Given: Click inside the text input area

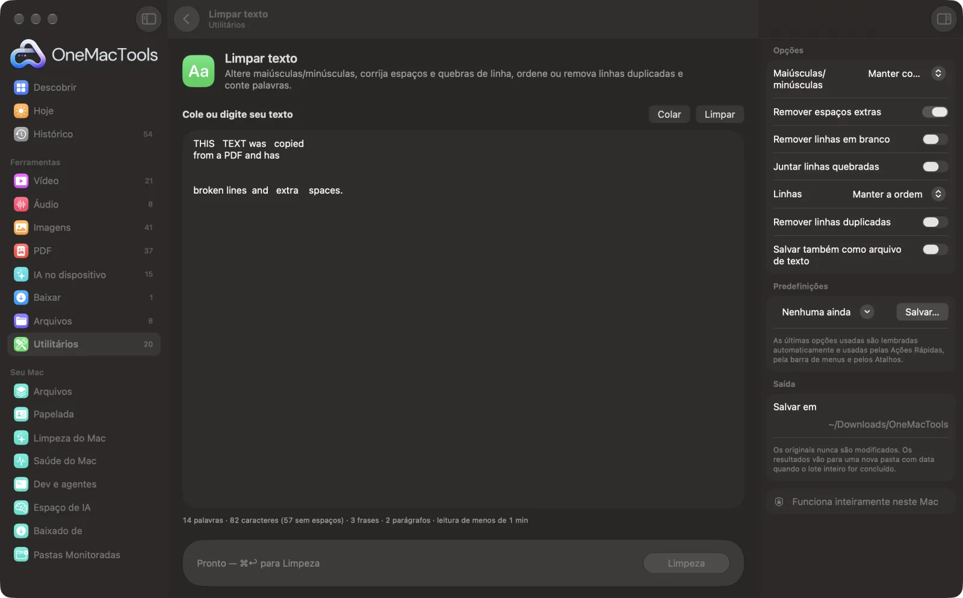Looking at the screenshot, I should [463, 319].
